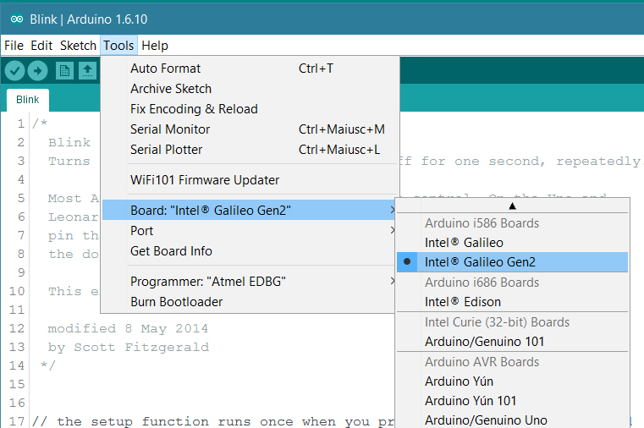Open the Sketch menu

(x=78, y=46)
